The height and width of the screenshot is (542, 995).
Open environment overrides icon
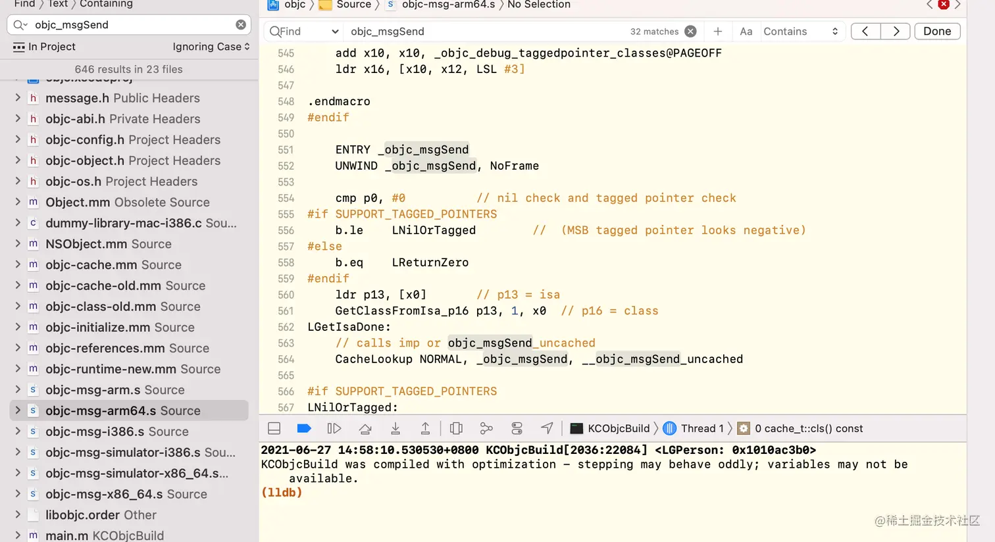pyautogui.click(x=517, y=428)
